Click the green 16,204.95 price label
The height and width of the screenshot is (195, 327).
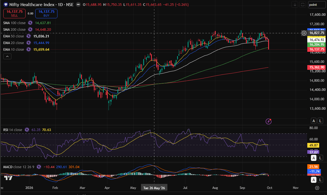point(316,45)
